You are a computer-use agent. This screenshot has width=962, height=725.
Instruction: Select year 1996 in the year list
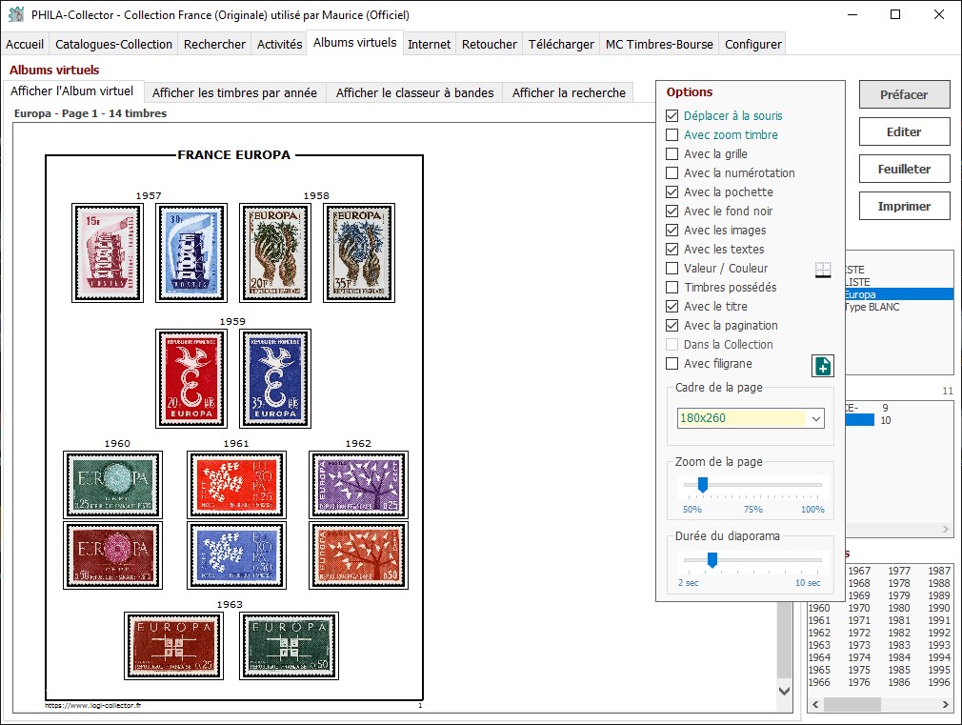click(x=939, y=683)
